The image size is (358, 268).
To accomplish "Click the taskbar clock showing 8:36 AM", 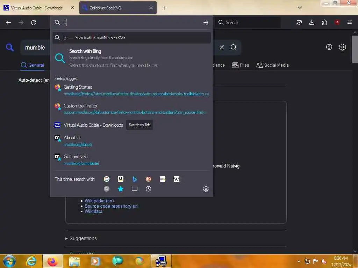I will [341, 261].
